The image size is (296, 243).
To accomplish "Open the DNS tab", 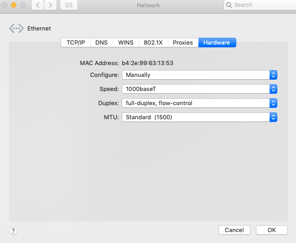I will (102, 43).
